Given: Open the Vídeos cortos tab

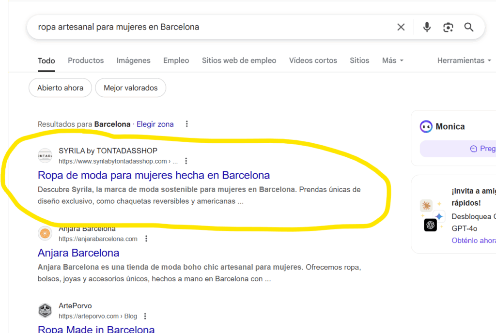Looking at the screenshot, I should pos(313,61).
